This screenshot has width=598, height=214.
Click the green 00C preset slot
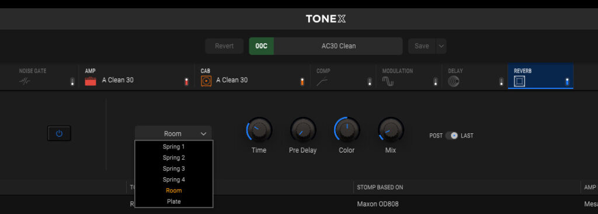click(261, 46)
